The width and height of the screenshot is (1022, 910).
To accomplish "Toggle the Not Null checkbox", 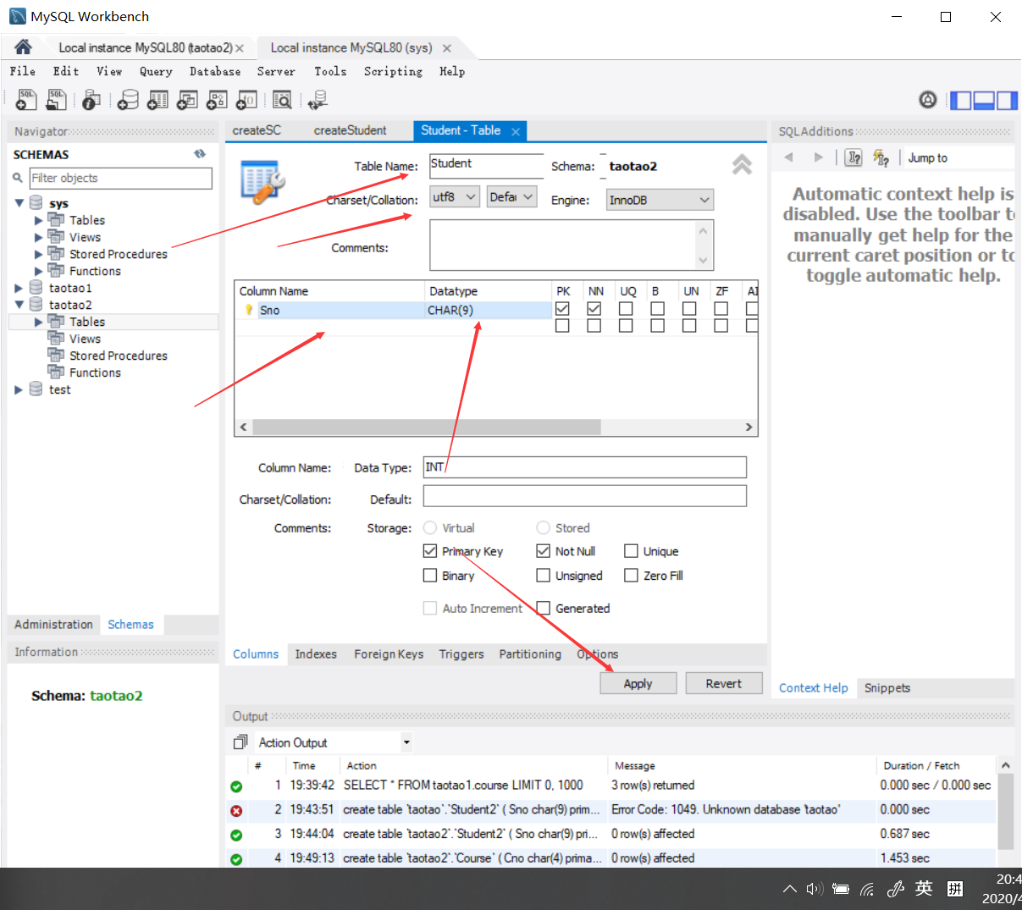I will [544, 551].
